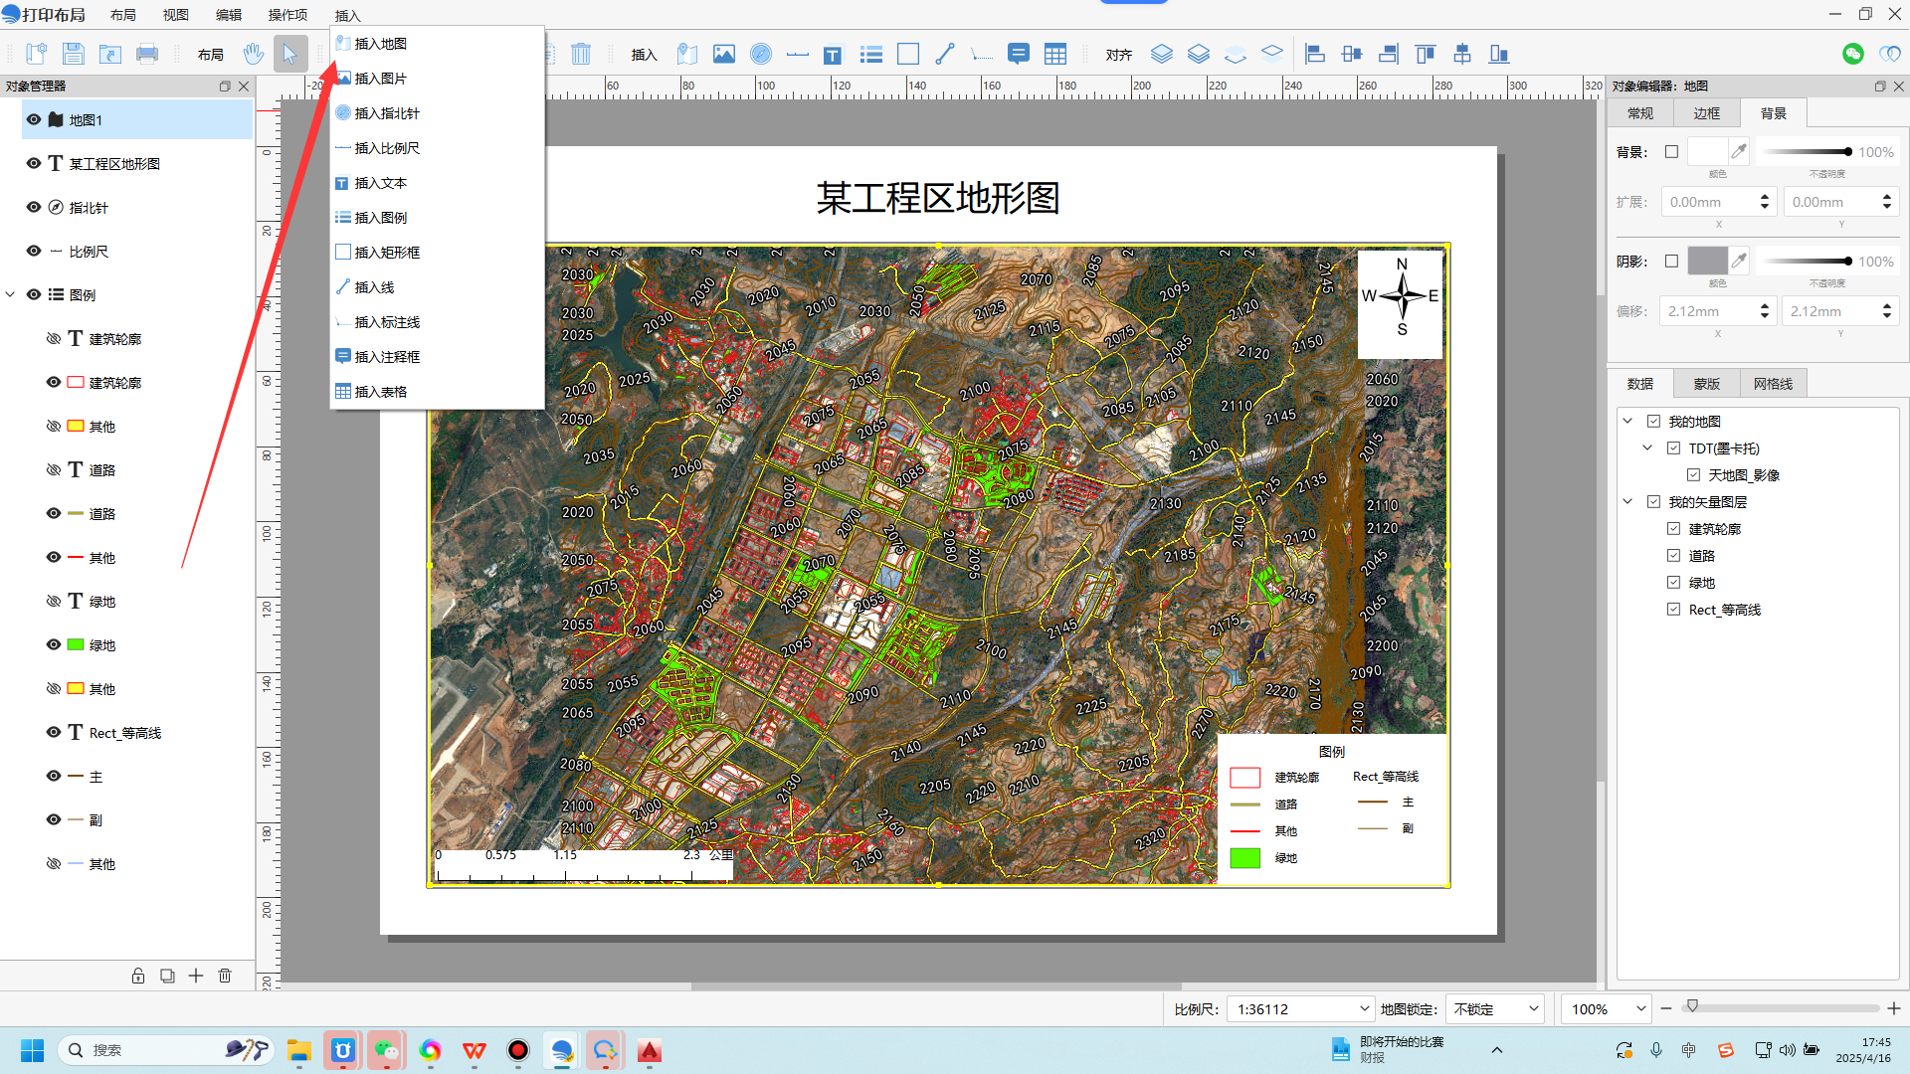Screen dimensions: 1910x1074
Task: Click the green WeChat icon in toolbar
Action: point(1852,54)
